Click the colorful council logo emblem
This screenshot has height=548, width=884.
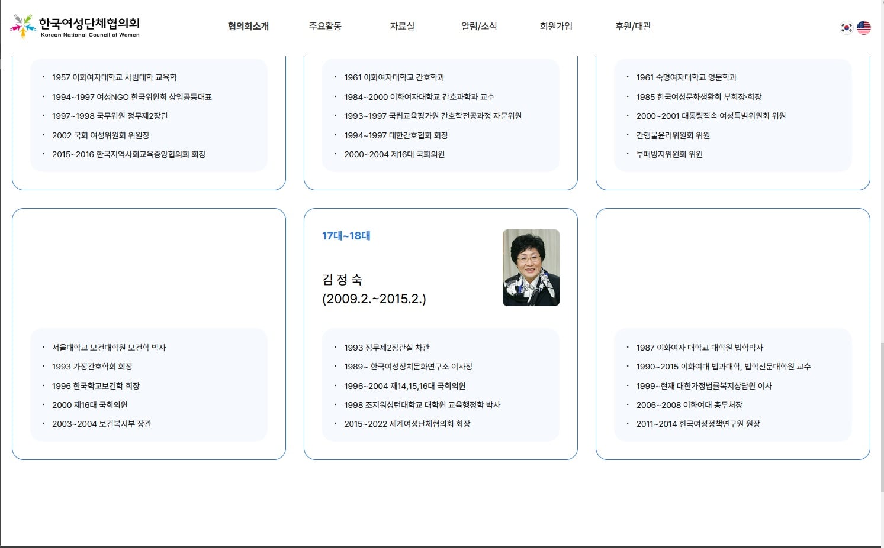point(22,26)
